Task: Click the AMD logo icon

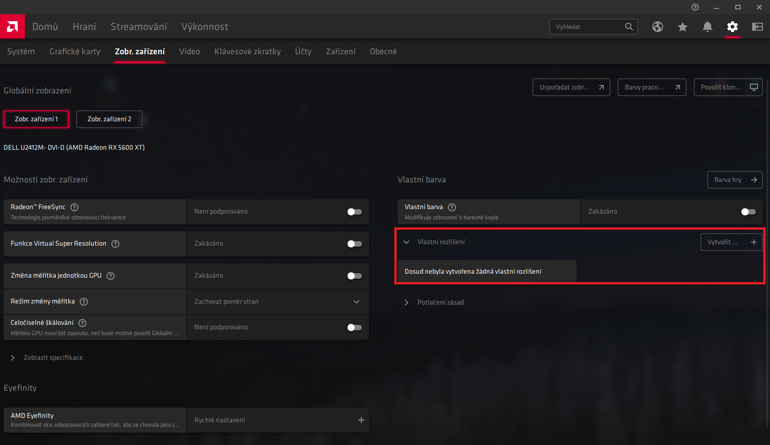Action: 12,27
